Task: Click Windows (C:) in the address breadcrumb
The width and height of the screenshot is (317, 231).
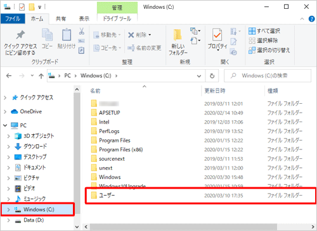Action: pyautogui.click(x=96, y=76)
